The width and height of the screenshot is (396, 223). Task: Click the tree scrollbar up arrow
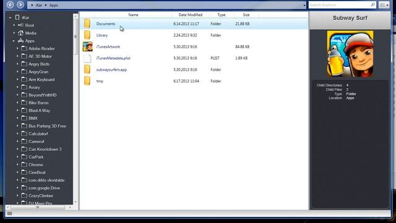(x=75, y=16)
